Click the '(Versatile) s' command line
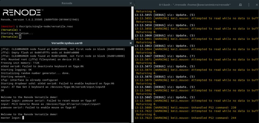259x123 pixels. [11, 30]
